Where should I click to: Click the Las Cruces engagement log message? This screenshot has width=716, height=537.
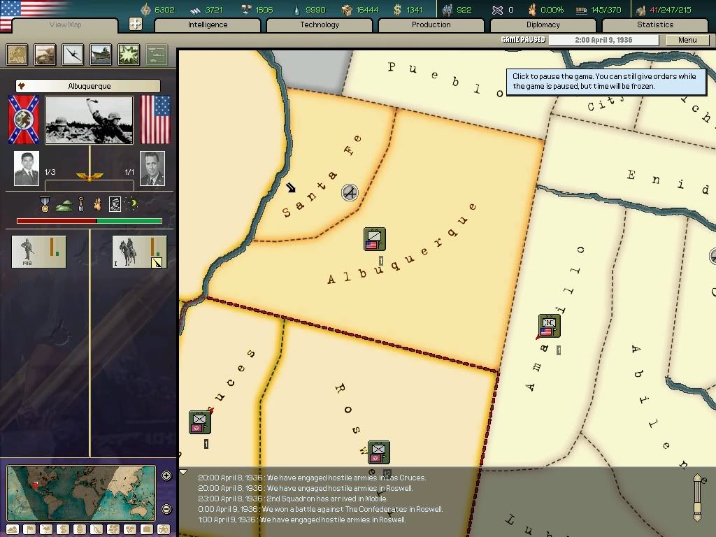[312, 478]
